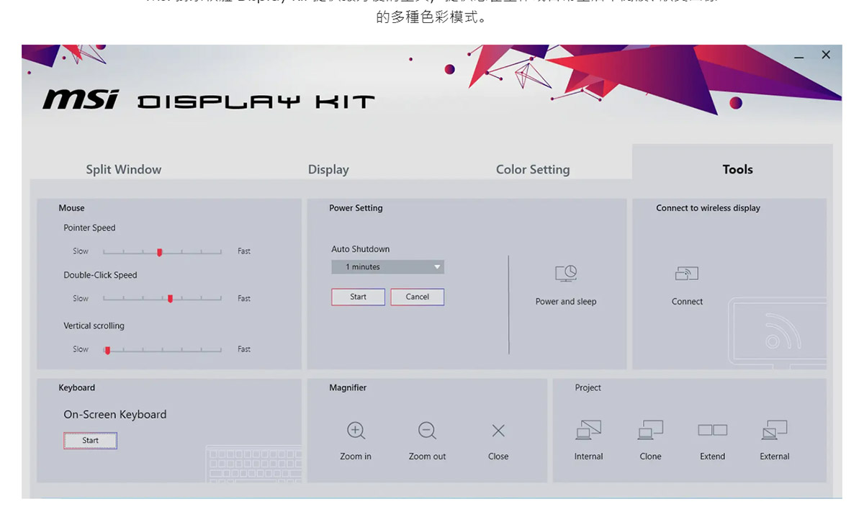This screenshot has height=517, width=864.
Task: Click the Zoom out magnifier icon
Action: tap(427, 431)
